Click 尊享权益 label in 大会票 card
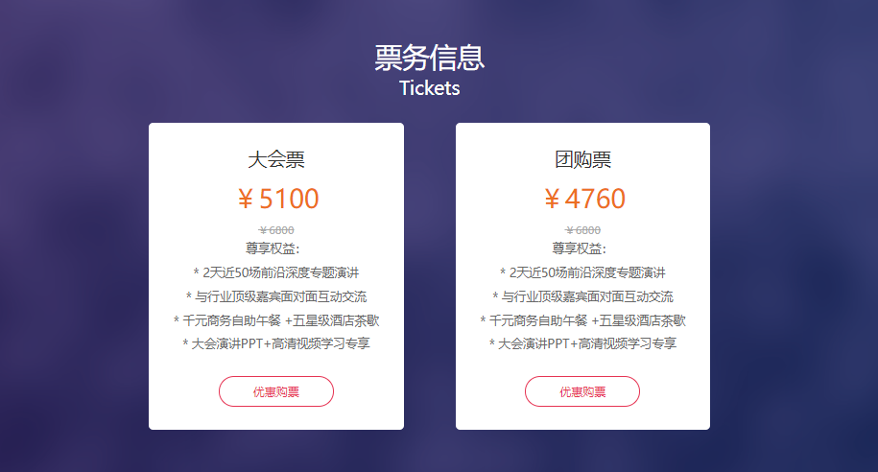This screenshot has height=472, width=878. point(273,248)
